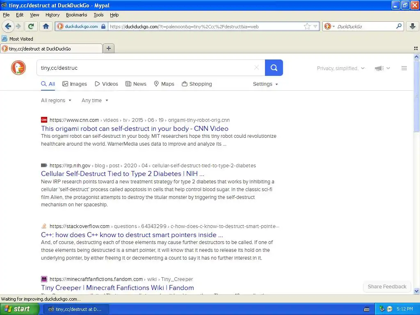
Task: Click the NIH favicon beside second result
Action: coord(44,165)
